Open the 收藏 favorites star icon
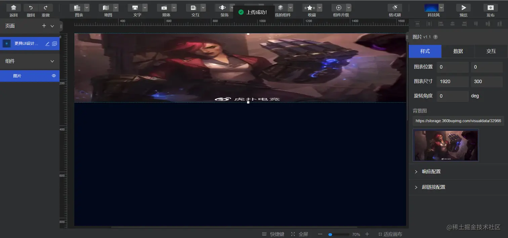 [309, 8]
